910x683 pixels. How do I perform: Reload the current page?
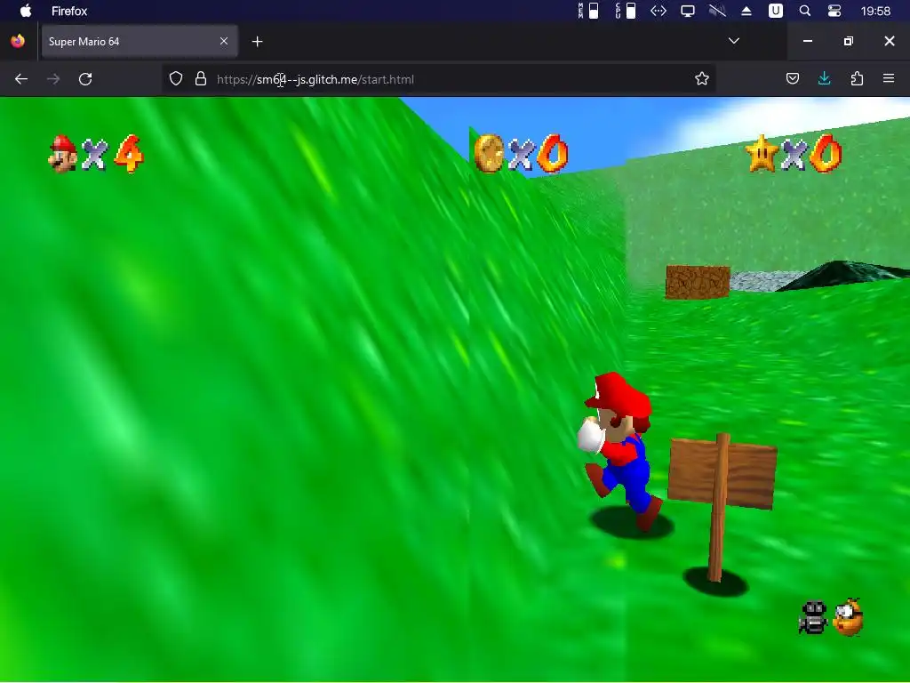[x=85, y=79]
